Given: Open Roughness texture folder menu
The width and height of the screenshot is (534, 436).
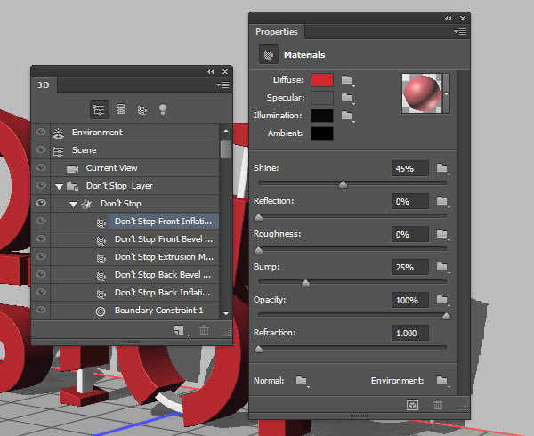Looking at the screenshot, I should coord(442,234).
